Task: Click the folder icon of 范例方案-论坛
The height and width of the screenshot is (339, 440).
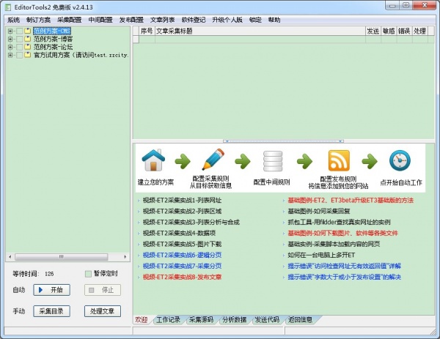Action: 28,47
